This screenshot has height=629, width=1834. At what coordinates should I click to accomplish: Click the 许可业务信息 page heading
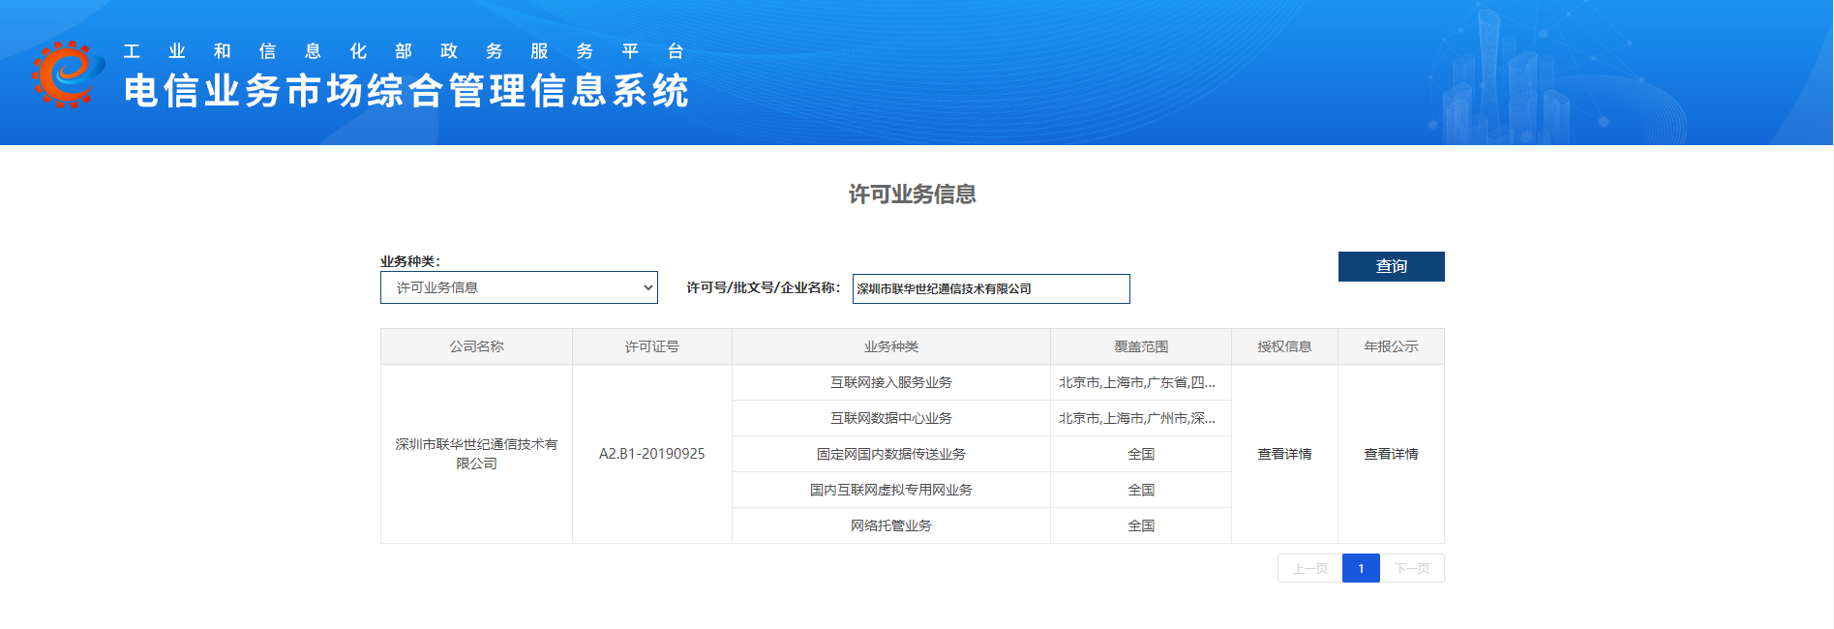tap(913, 195)
